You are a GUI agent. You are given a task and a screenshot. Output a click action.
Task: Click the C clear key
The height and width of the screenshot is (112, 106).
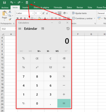[x=50, y=58]
